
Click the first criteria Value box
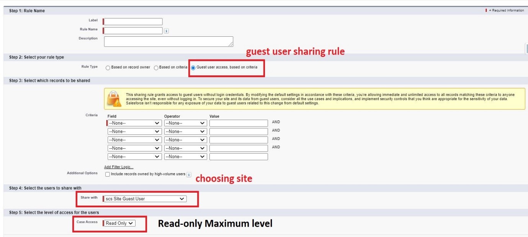pyautogui.click(x=238, y=122)
